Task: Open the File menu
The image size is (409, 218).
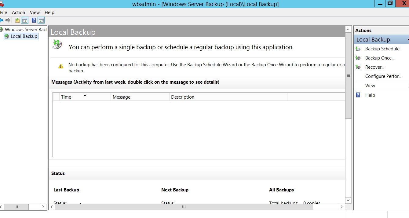Action: tap(3, 13)
